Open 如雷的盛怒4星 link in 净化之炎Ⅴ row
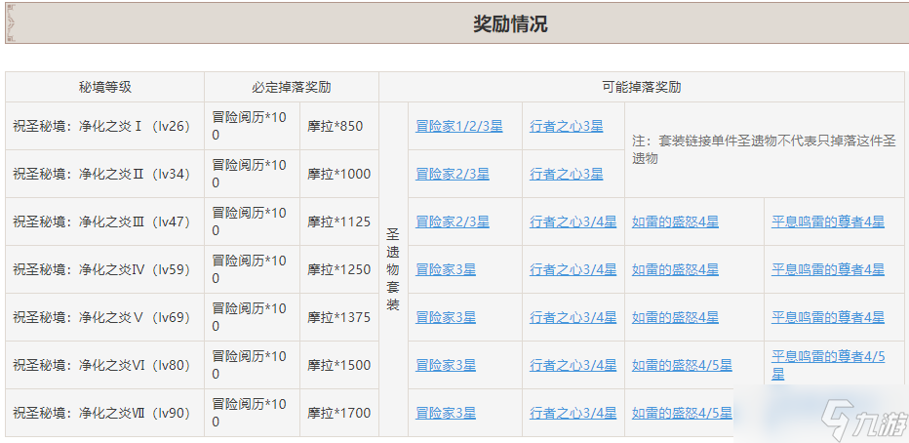The height and width of the screenshot is (443, 909). (x=675, y=317)
